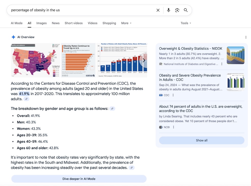Click the NIDDK favicon icon
This screenshot has width=251, height=186.
[x=161, y=64]
